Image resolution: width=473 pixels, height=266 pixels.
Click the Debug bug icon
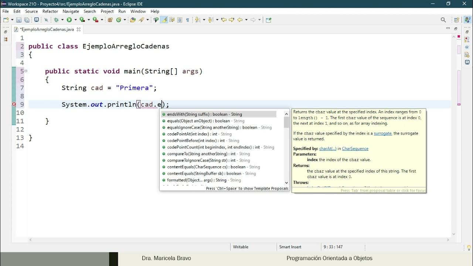pyautogui.click(x=57, y=20)
